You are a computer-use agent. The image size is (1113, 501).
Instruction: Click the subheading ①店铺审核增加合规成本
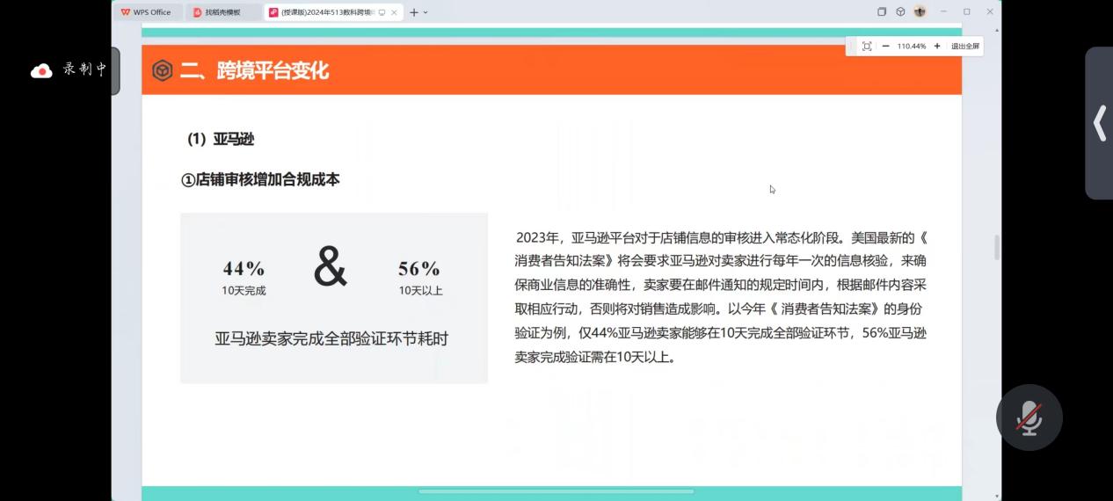(x=260, y=179)
